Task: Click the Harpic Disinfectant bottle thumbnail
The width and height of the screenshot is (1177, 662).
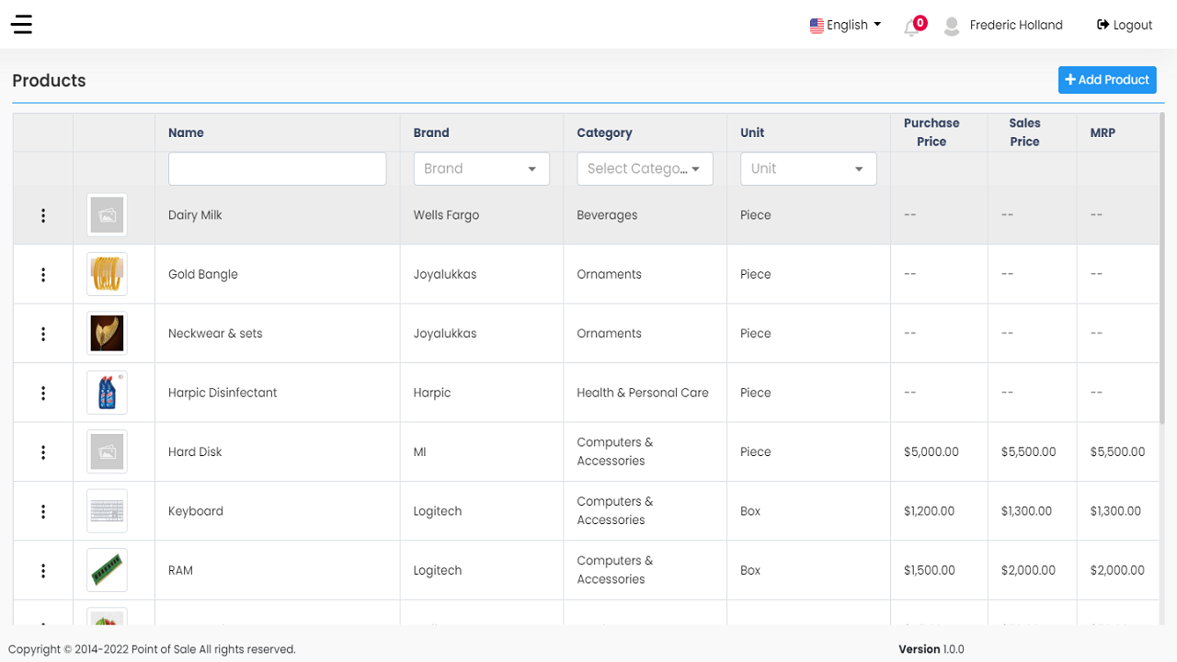Action: pos(107,393)
